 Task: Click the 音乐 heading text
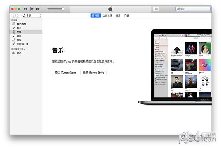tap(58, 50)
